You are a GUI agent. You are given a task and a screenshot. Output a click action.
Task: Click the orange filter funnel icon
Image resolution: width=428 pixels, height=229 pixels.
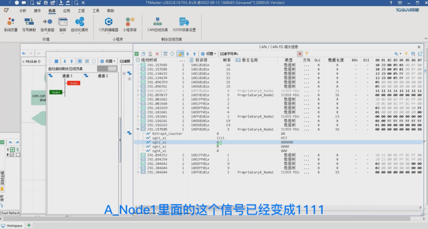(306, 54)
